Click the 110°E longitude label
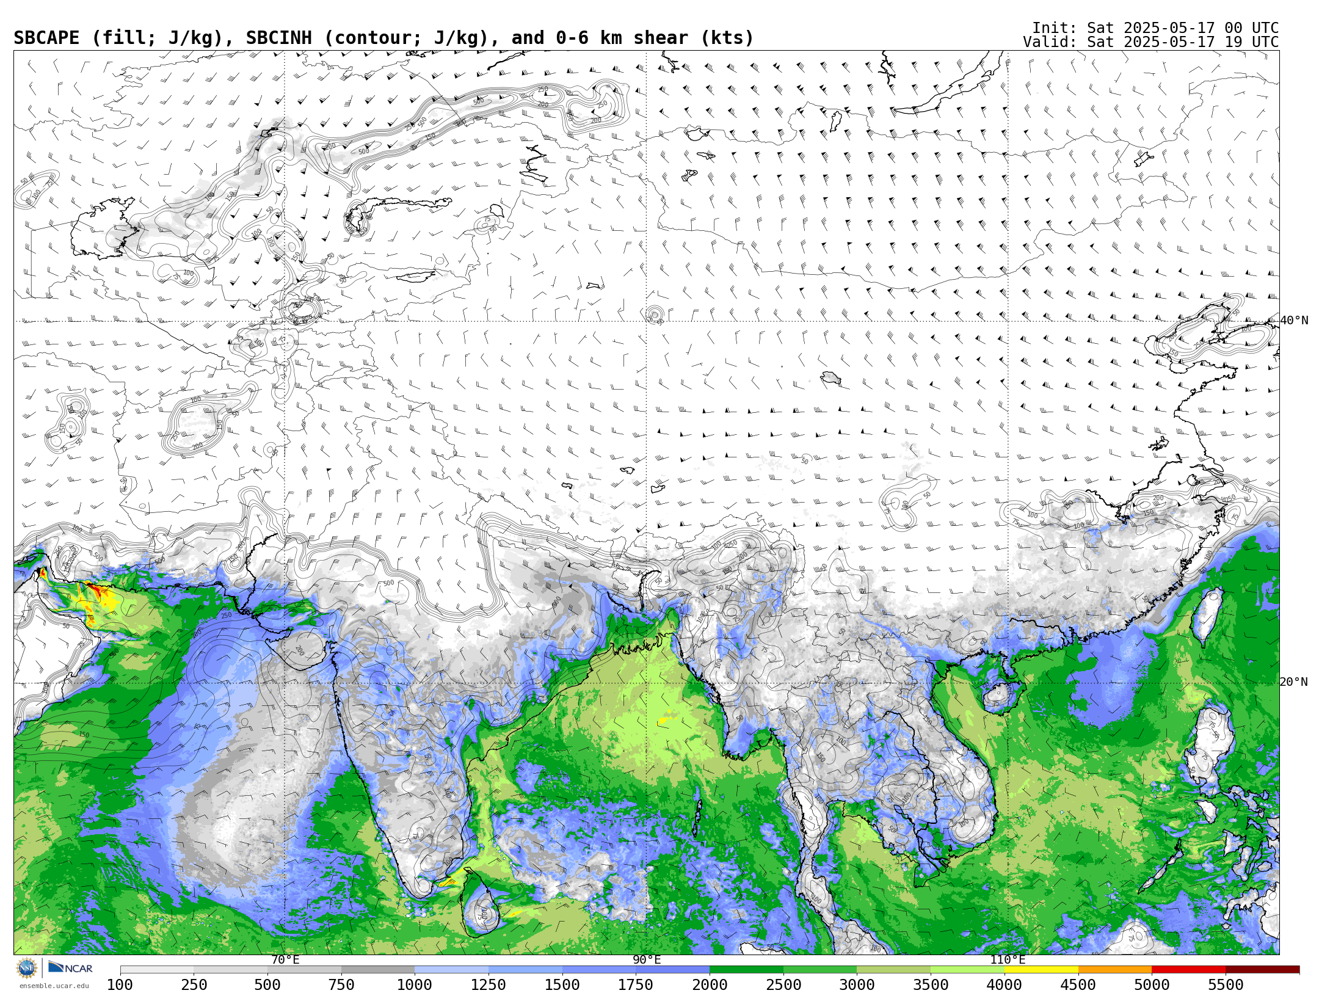Viewport: 1319px width, 993px height. (1008, 960)
